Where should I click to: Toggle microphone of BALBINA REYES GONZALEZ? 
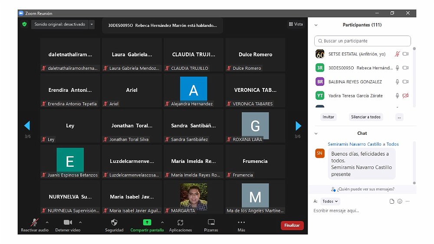(x=397, y=82)
